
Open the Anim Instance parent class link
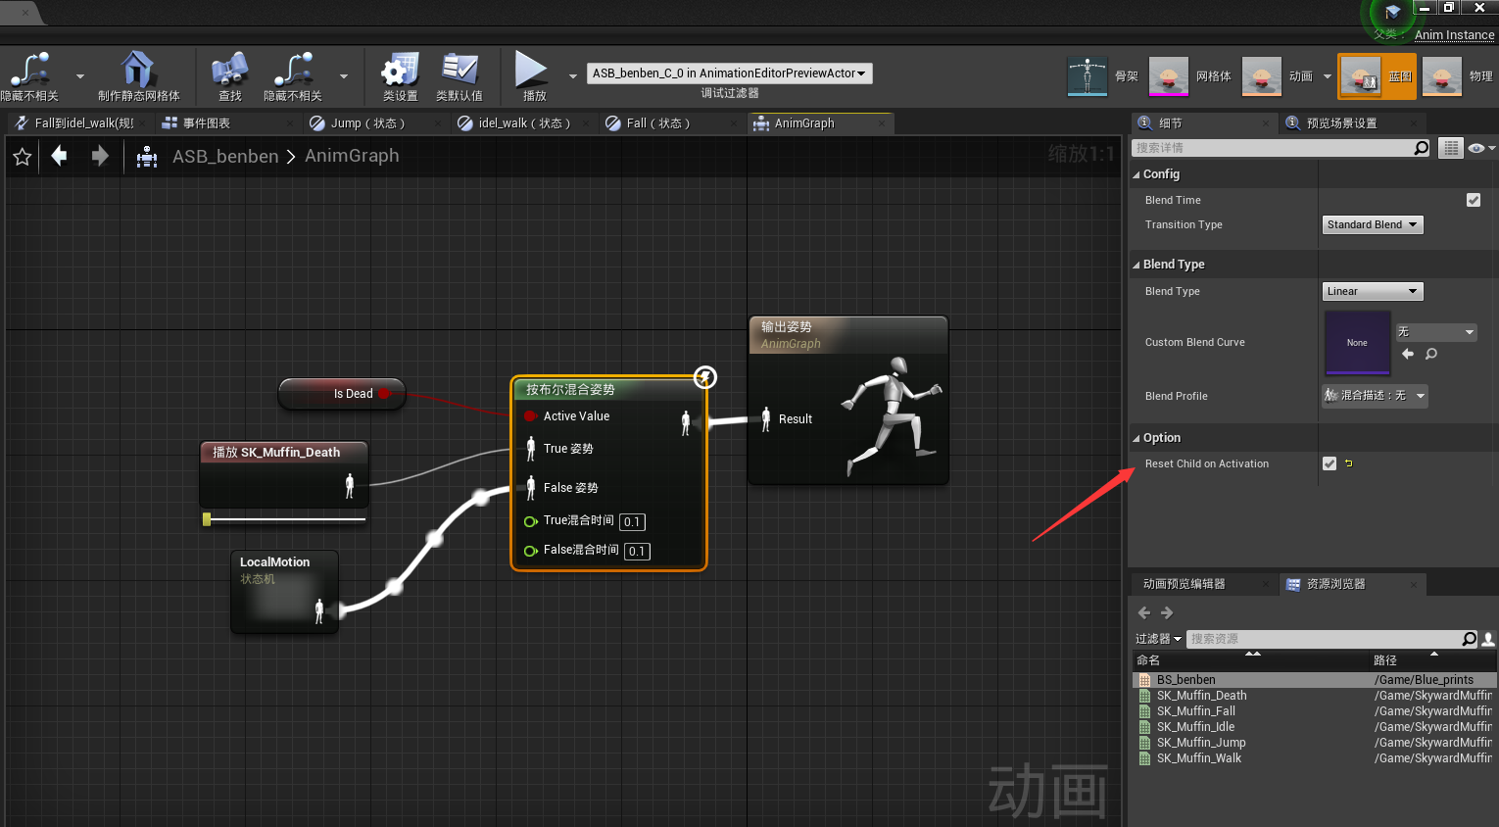(1454, 35)
